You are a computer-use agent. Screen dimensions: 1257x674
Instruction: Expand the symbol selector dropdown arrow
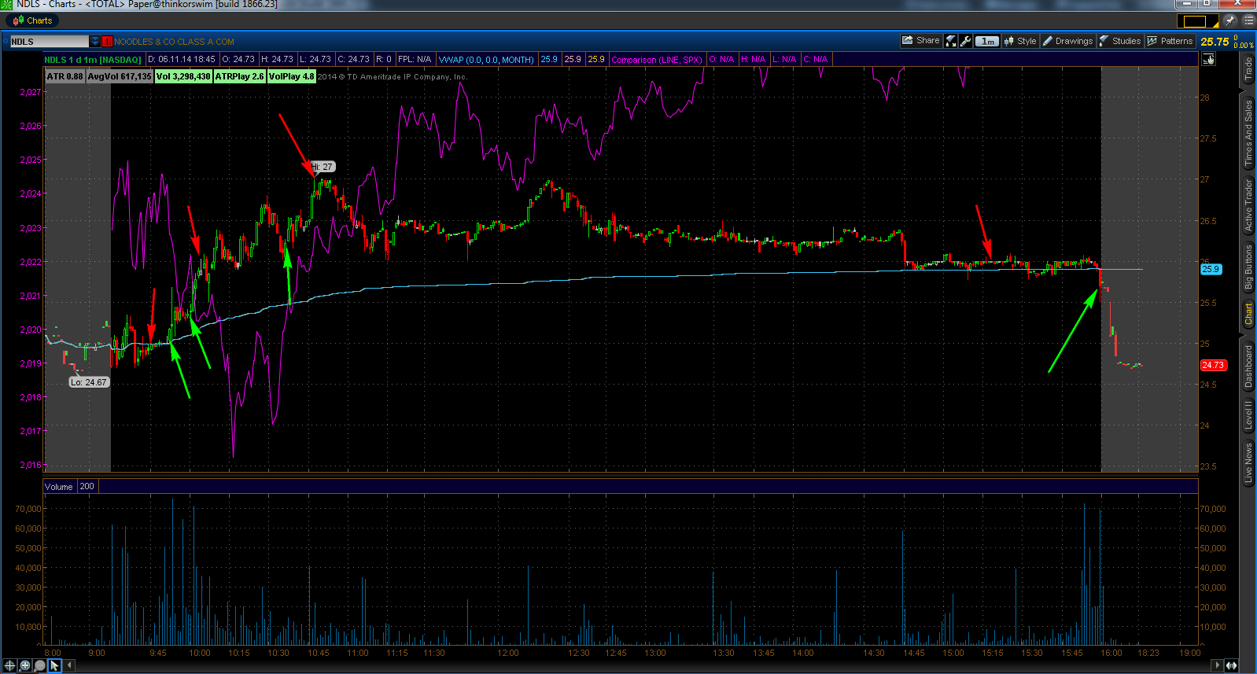pyautogui.click(x=94, y=42)
